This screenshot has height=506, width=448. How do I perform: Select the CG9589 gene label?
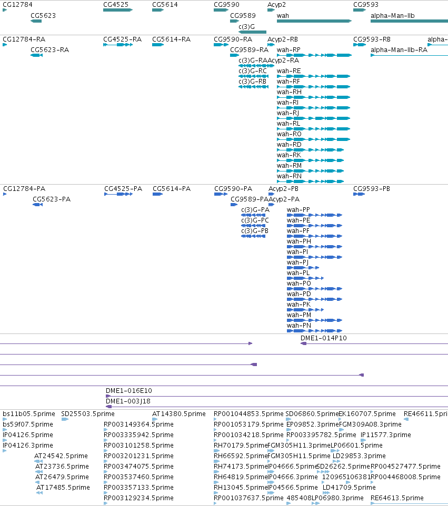click(243, 15)
